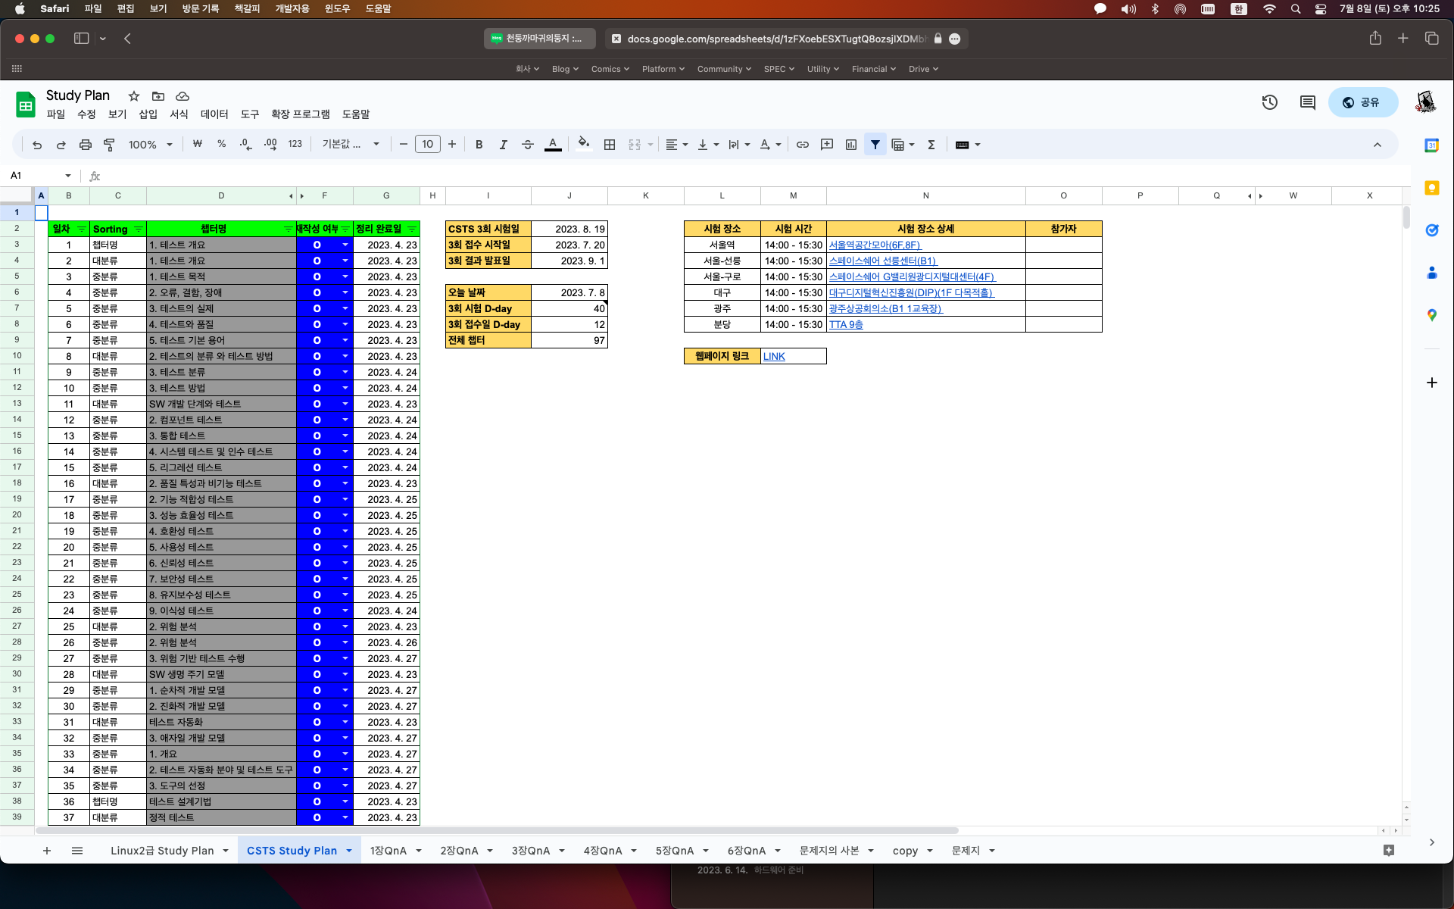
Task: Click the 공유 share button
Action: (x=1363, y=102)
